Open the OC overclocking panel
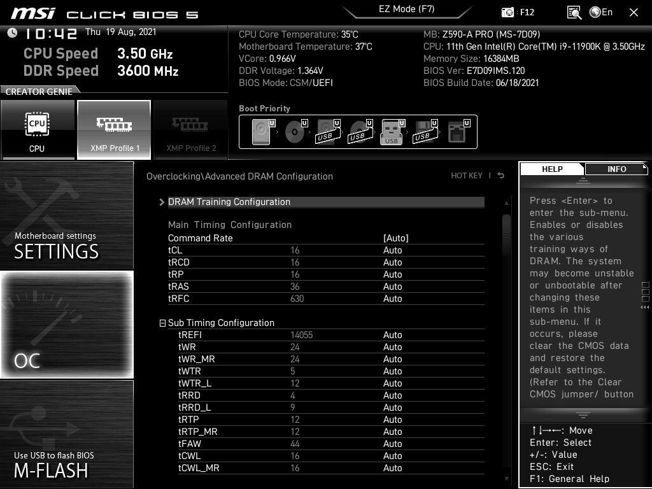652x489 pixels. pyautogui.click(x=67, y=325)
